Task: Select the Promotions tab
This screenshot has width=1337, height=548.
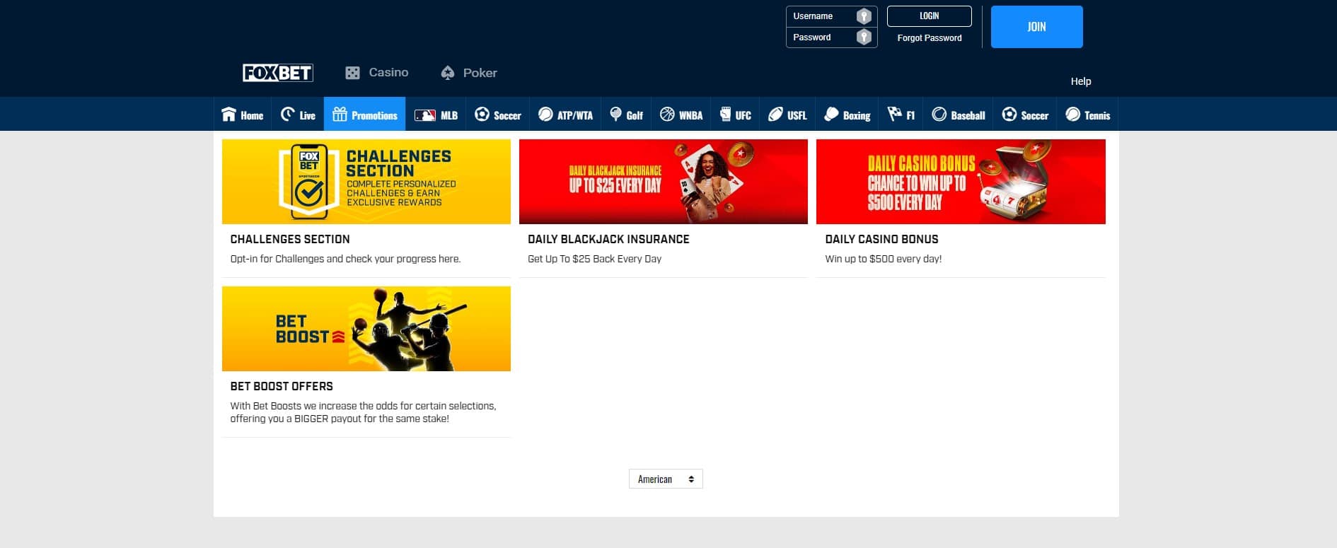Action: pos(364,115)
